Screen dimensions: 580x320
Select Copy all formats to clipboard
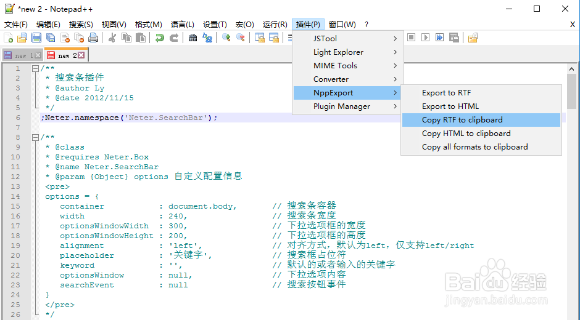point(481,147)
